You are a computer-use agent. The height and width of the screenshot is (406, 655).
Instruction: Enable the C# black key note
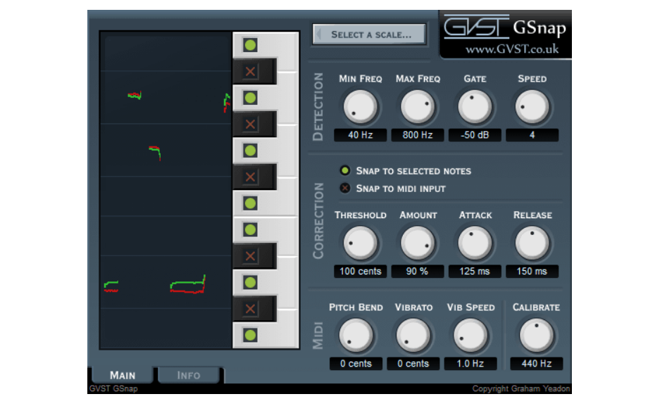click(x=250, y=309)
